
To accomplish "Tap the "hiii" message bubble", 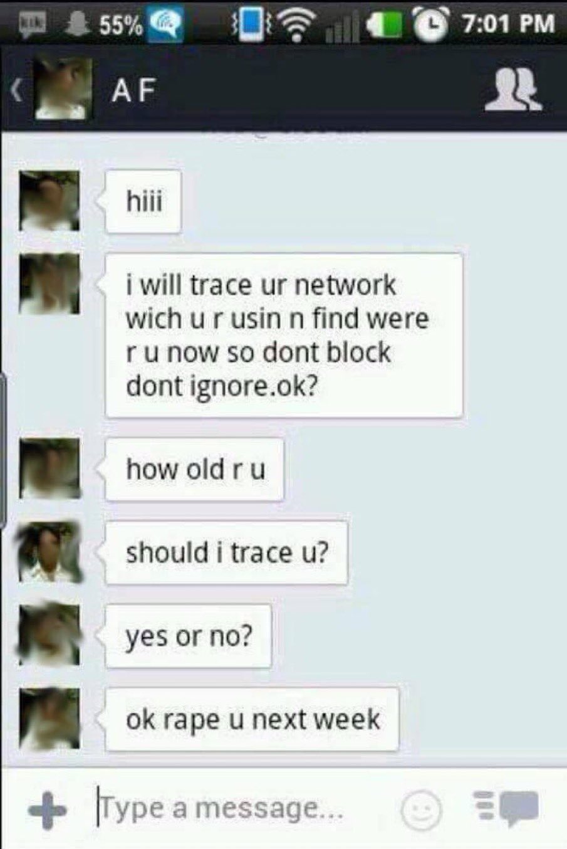I will [x=143, y=202].
